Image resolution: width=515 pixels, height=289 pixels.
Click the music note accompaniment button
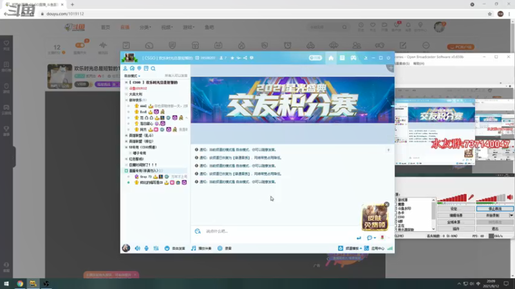pyautogui.click(x=201, y=249)
